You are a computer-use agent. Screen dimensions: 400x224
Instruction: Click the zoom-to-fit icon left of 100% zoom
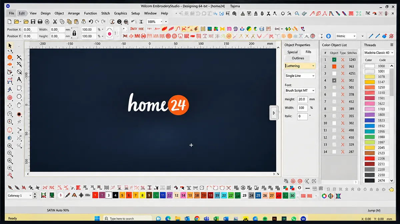click(x=141, y=22)
